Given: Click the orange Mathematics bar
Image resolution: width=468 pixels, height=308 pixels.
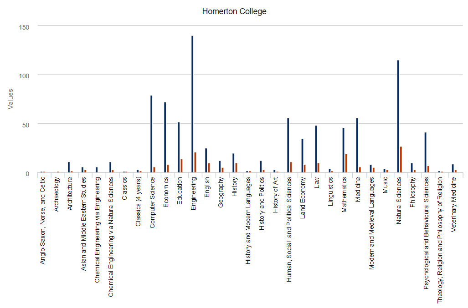Looking at the screenshot, I should pos(346,163).
